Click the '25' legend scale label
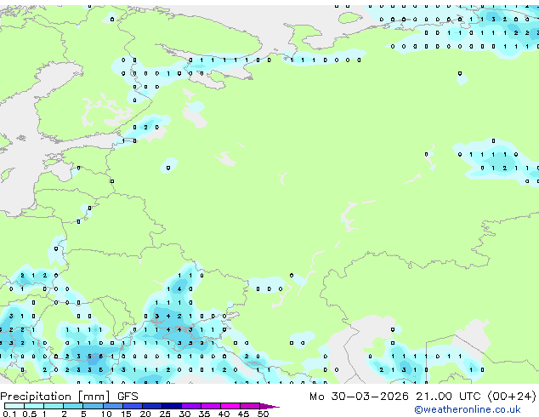Viewport: 539px width, 417px height. point(165,414)
